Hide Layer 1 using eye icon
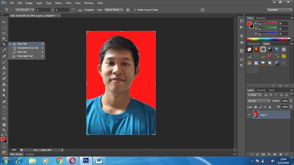 249,115
